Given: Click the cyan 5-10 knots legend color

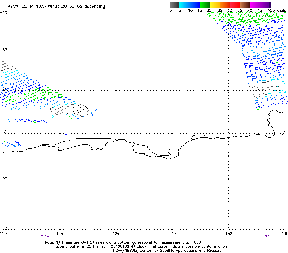Looking at the screenshot, I should click(184, 5).
